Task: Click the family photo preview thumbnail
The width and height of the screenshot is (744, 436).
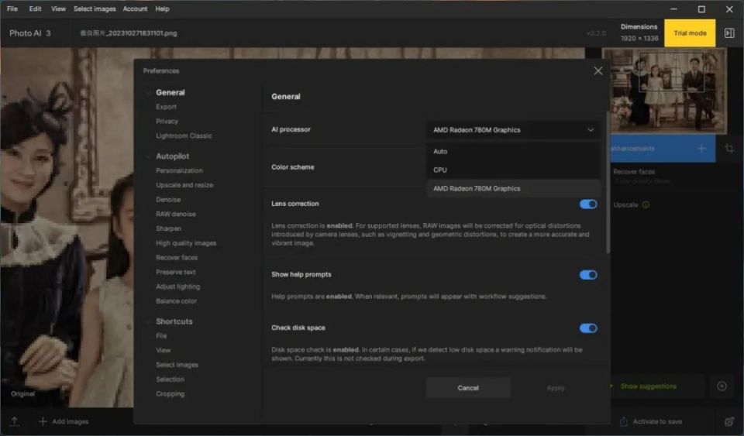Action: pos(664,91)
